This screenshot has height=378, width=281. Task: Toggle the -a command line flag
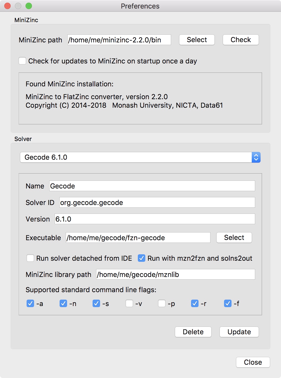(x=30, y=304)
